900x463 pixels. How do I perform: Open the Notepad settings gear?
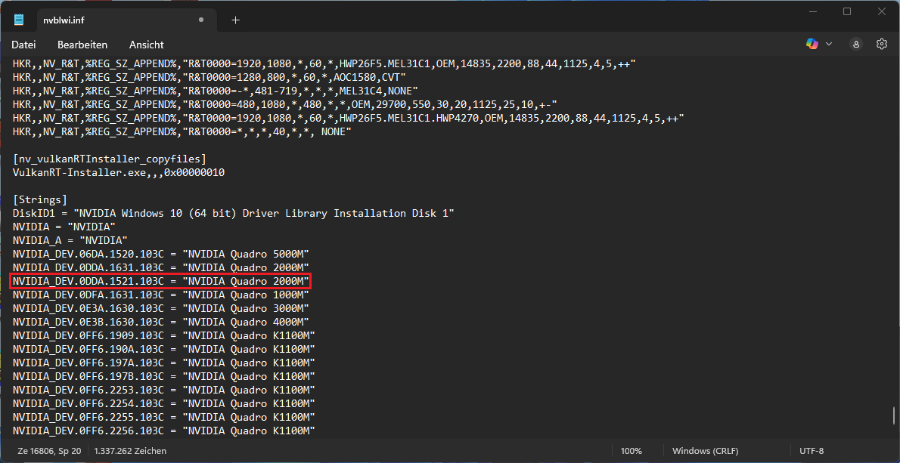pyautogui.click(x=881, y=45)
